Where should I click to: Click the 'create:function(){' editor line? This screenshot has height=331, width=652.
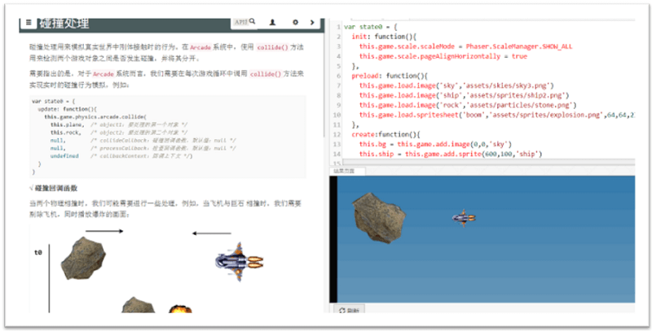(x=385, y=134)
